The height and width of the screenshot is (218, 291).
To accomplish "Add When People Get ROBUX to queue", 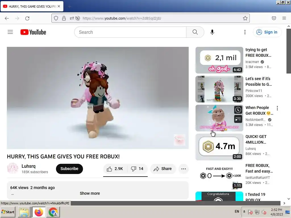I will [238, 119].
